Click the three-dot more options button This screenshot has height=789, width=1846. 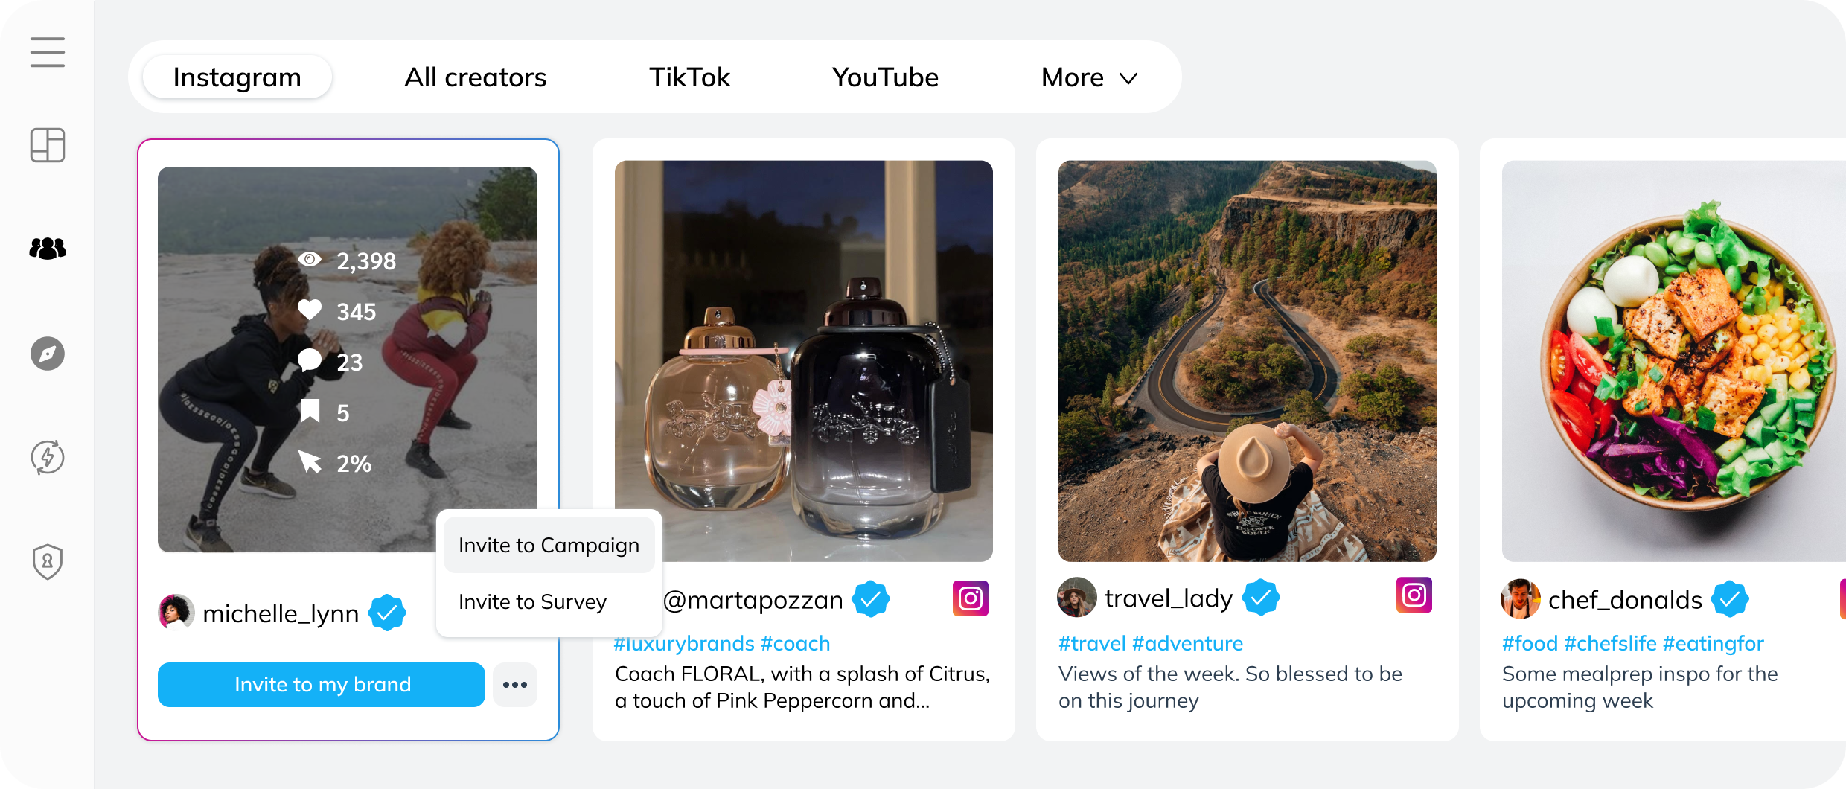pos(515,685)
